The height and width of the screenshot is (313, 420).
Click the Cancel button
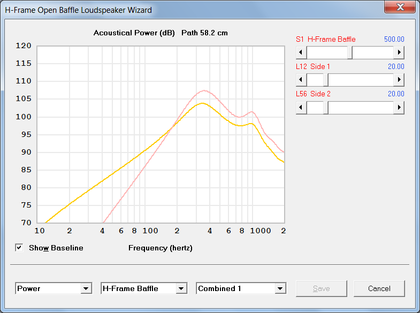click(x=379, y=288)
